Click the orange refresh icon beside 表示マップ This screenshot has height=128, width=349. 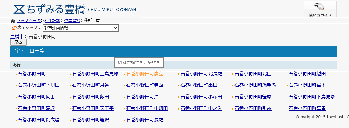(14, 28)
